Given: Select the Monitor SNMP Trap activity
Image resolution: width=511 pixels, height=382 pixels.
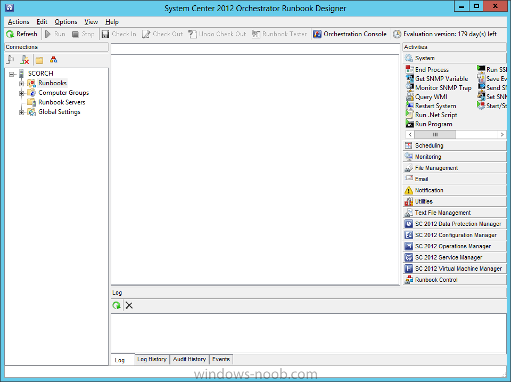Looking at the screenshot, I should (x=439, y=88).
